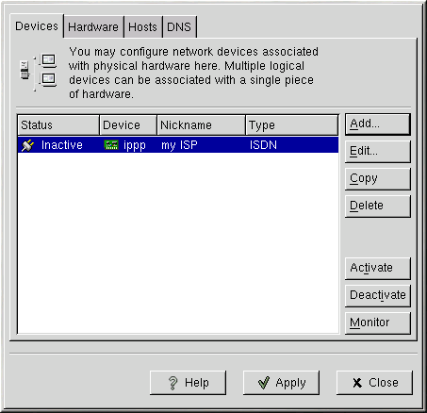The height and width of the screenshot is (413, 427).
Task: Click the Type column header
Action: pos(292,125)
